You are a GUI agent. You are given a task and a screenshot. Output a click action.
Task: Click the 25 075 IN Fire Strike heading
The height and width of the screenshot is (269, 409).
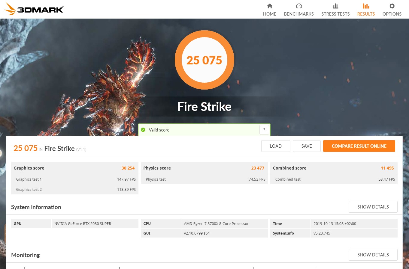tap(44, 148)
